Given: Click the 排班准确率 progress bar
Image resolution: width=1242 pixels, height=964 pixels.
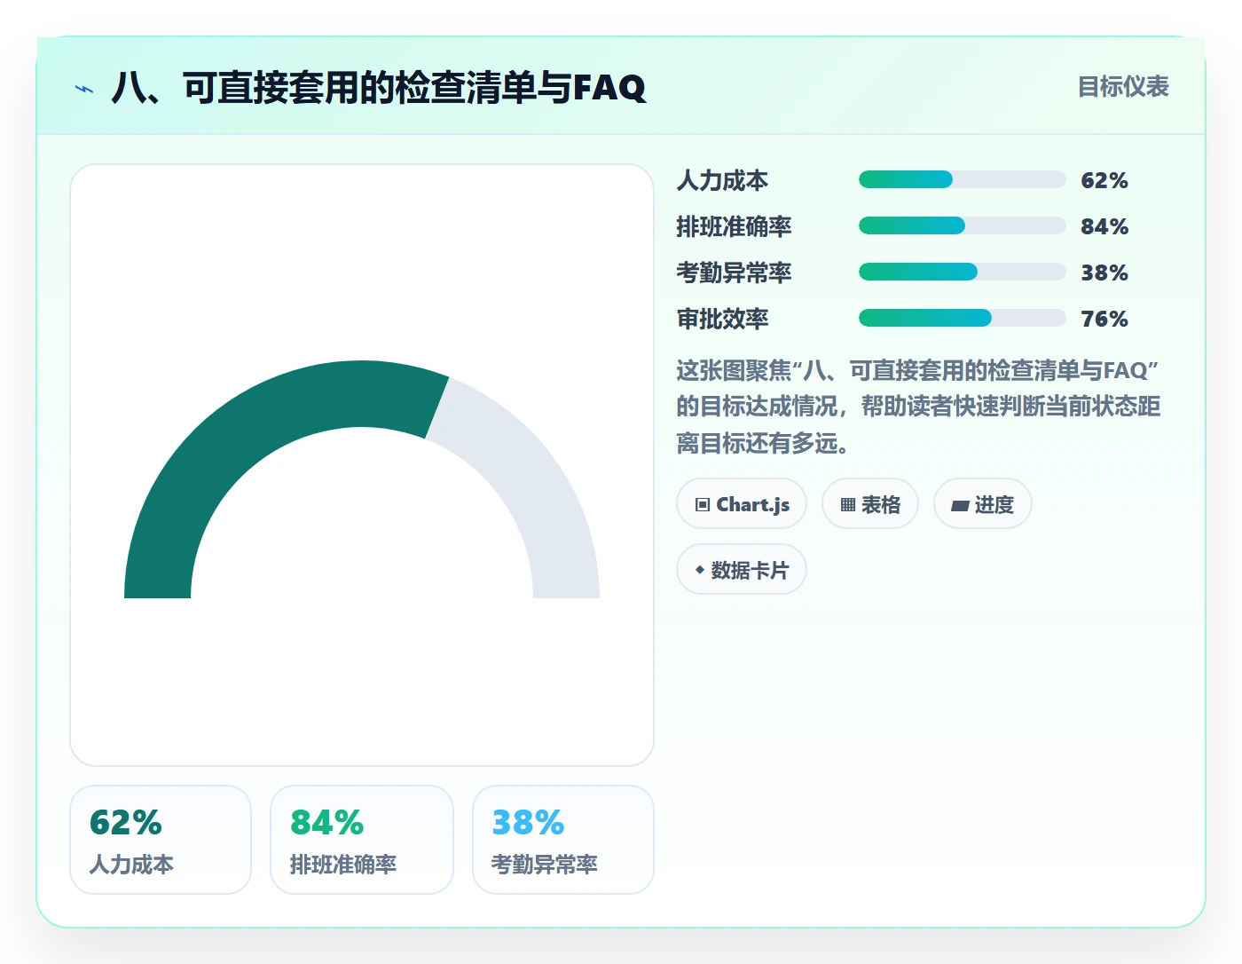Looking at the screenshot, I should click(963, 226).
